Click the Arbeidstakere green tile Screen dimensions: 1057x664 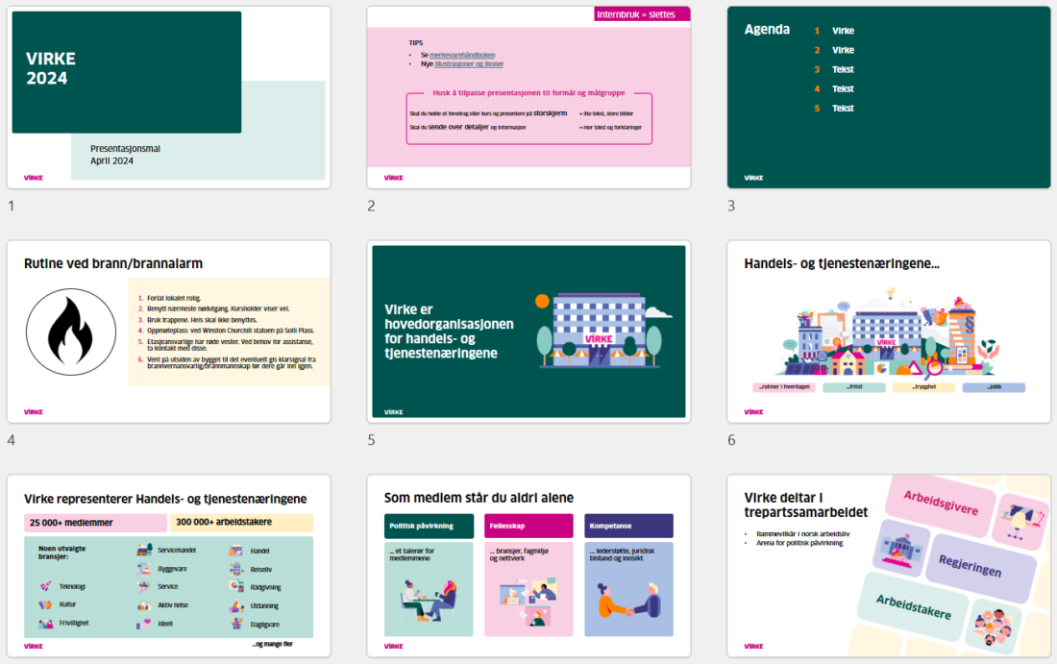point(914,606)
